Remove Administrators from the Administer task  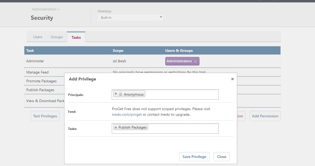click(195, 61)
